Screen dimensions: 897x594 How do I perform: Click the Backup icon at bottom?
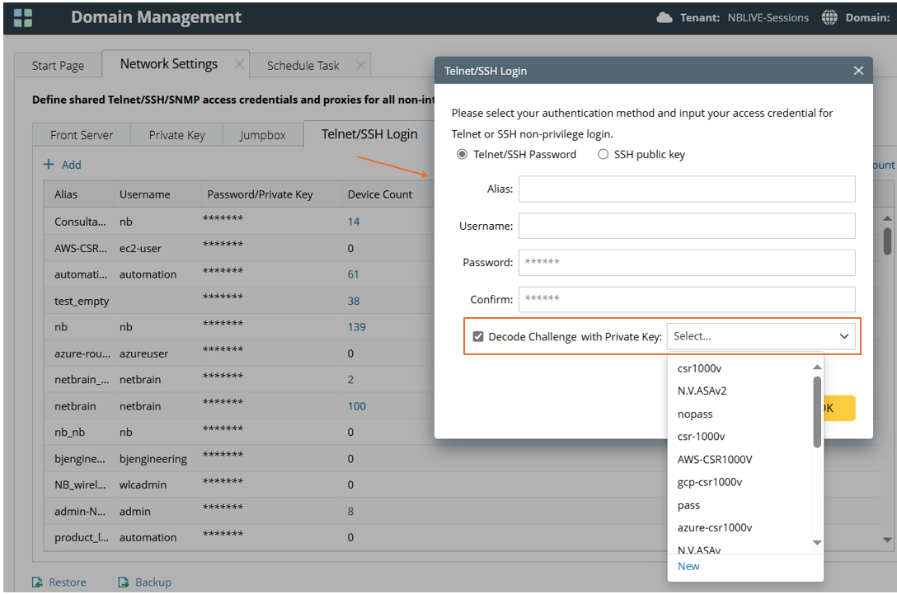[x=124, y=582]
